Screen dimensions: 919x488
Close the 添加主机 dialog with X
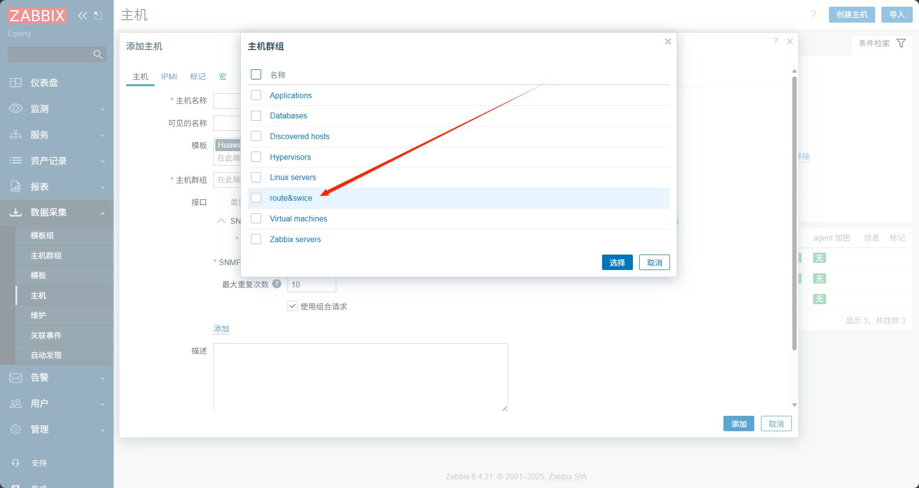pyautogui.click(x=790, y=41)
